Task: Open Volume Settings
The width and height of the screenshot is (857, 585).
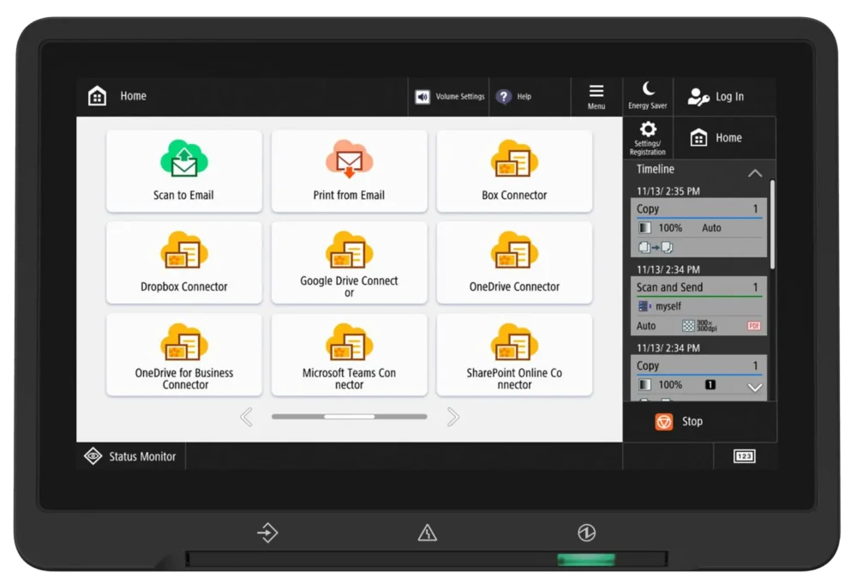Action: (x=449, y=97)
